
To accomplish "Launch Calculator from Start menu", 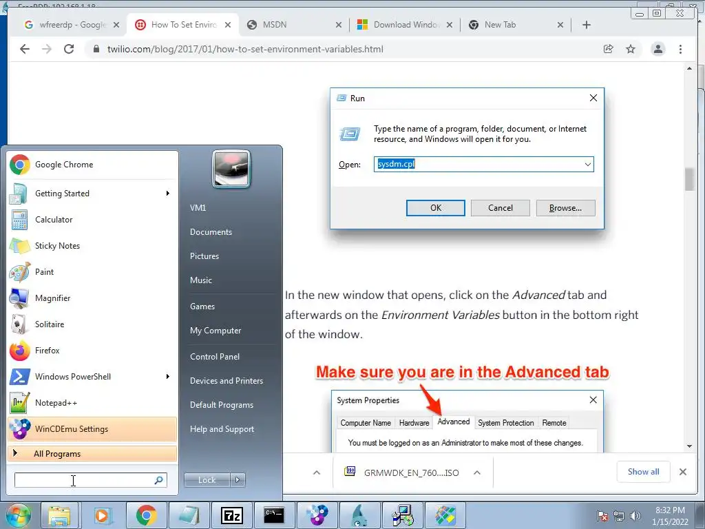I will tap(92, 220).
